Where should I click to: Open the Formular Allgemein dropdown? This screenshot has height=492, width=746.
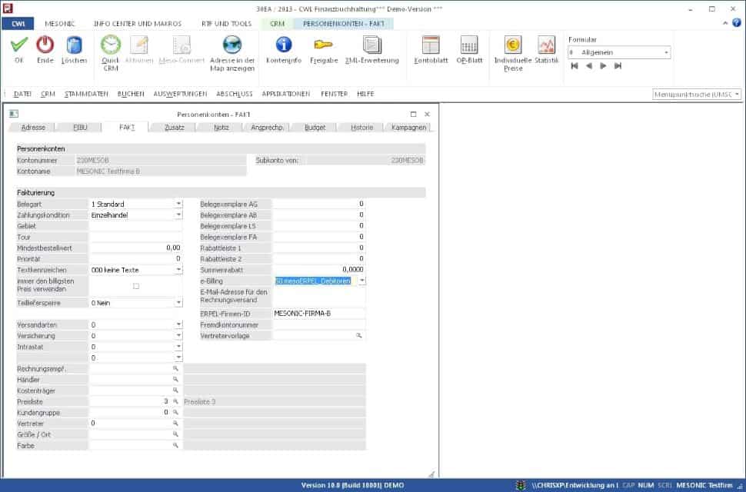[666, 53]
